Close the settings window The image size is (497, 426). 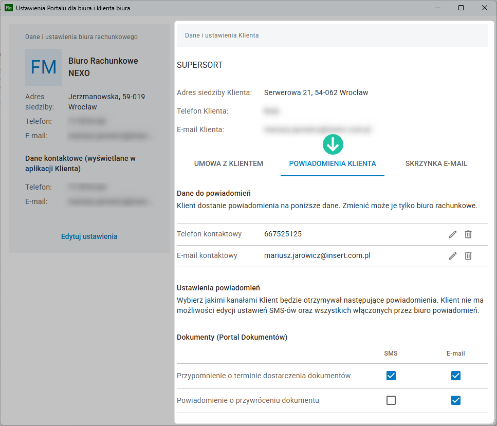click(x=485, y=8)
